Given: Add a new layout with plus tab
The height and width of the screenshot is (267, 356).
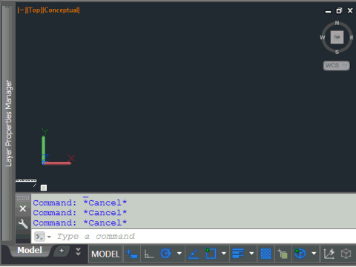Looking at the screenshot, I should click(62, 251).
